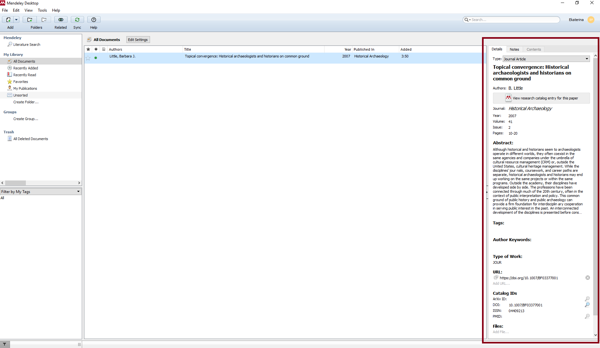This screenshot has width=600, height=348.
Task: Open Recently Read list
Action: click(x=25, y=75)
